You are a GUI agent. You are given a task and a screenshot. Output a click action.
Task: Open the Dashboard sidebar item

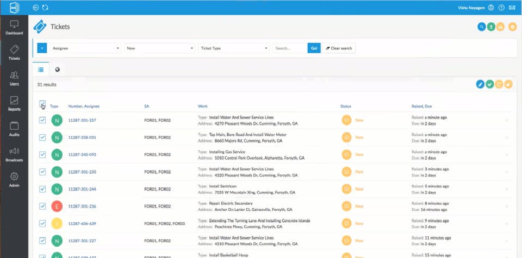coord(14,28)
